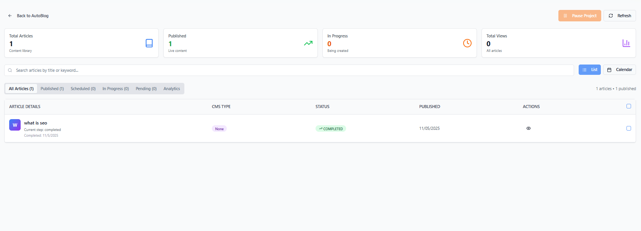
Task: Click the green trending icon in Published card
Action: [308, 43]
